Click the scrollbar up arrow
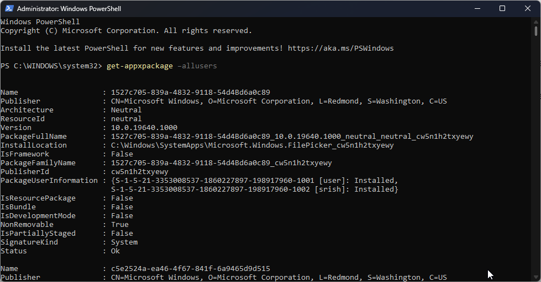 [x=536, y=21]
